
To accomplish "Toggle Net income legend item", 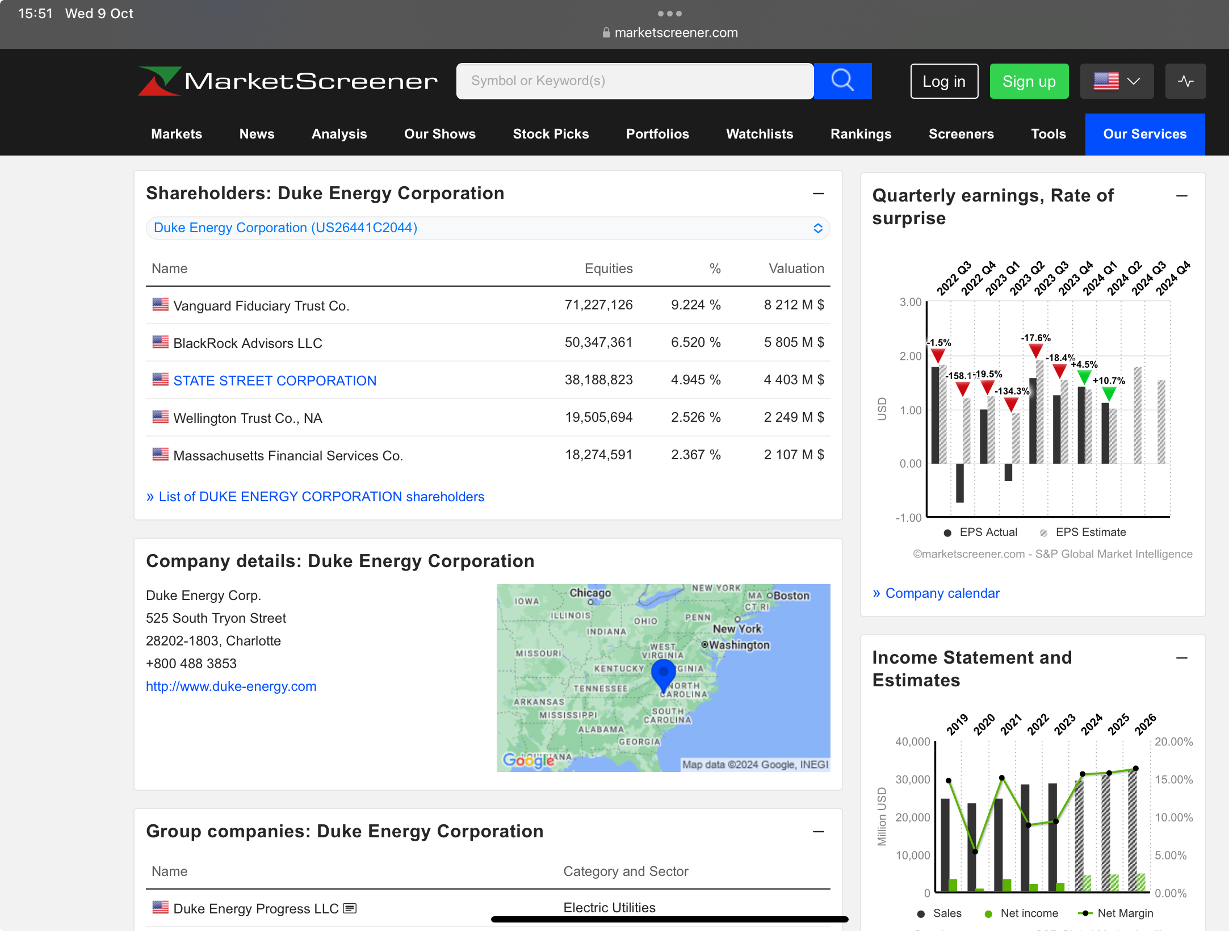I will (x=1021, y=913).
